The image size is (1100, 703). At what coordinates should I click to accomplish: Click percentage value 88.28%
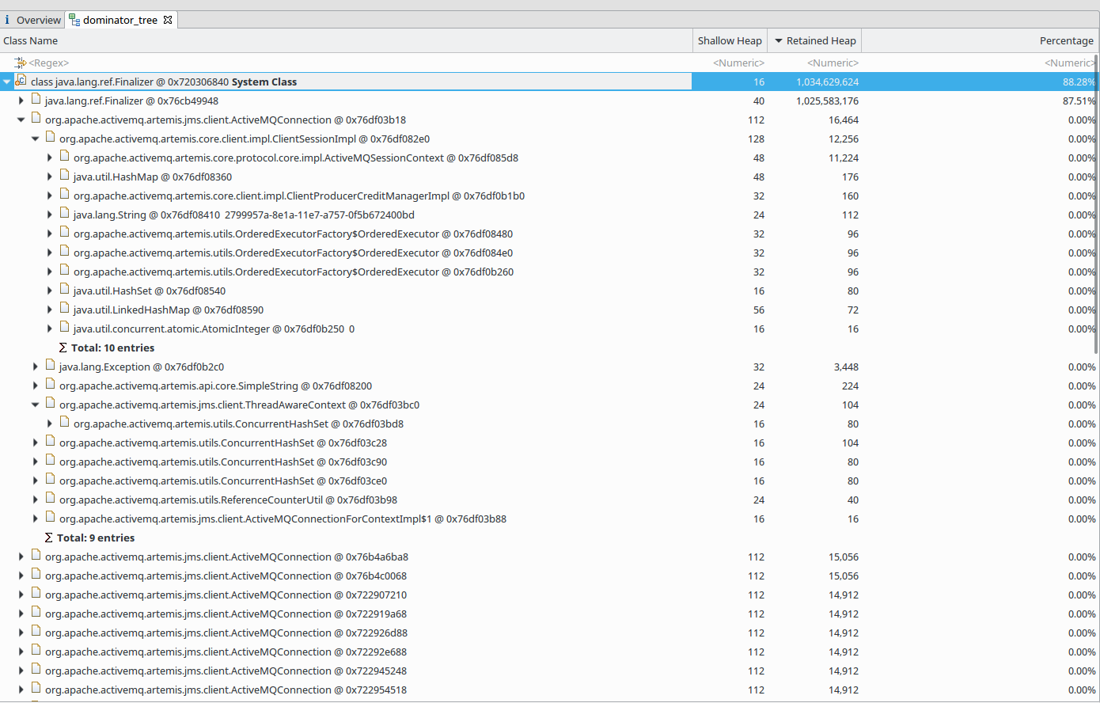[1079, 82]
